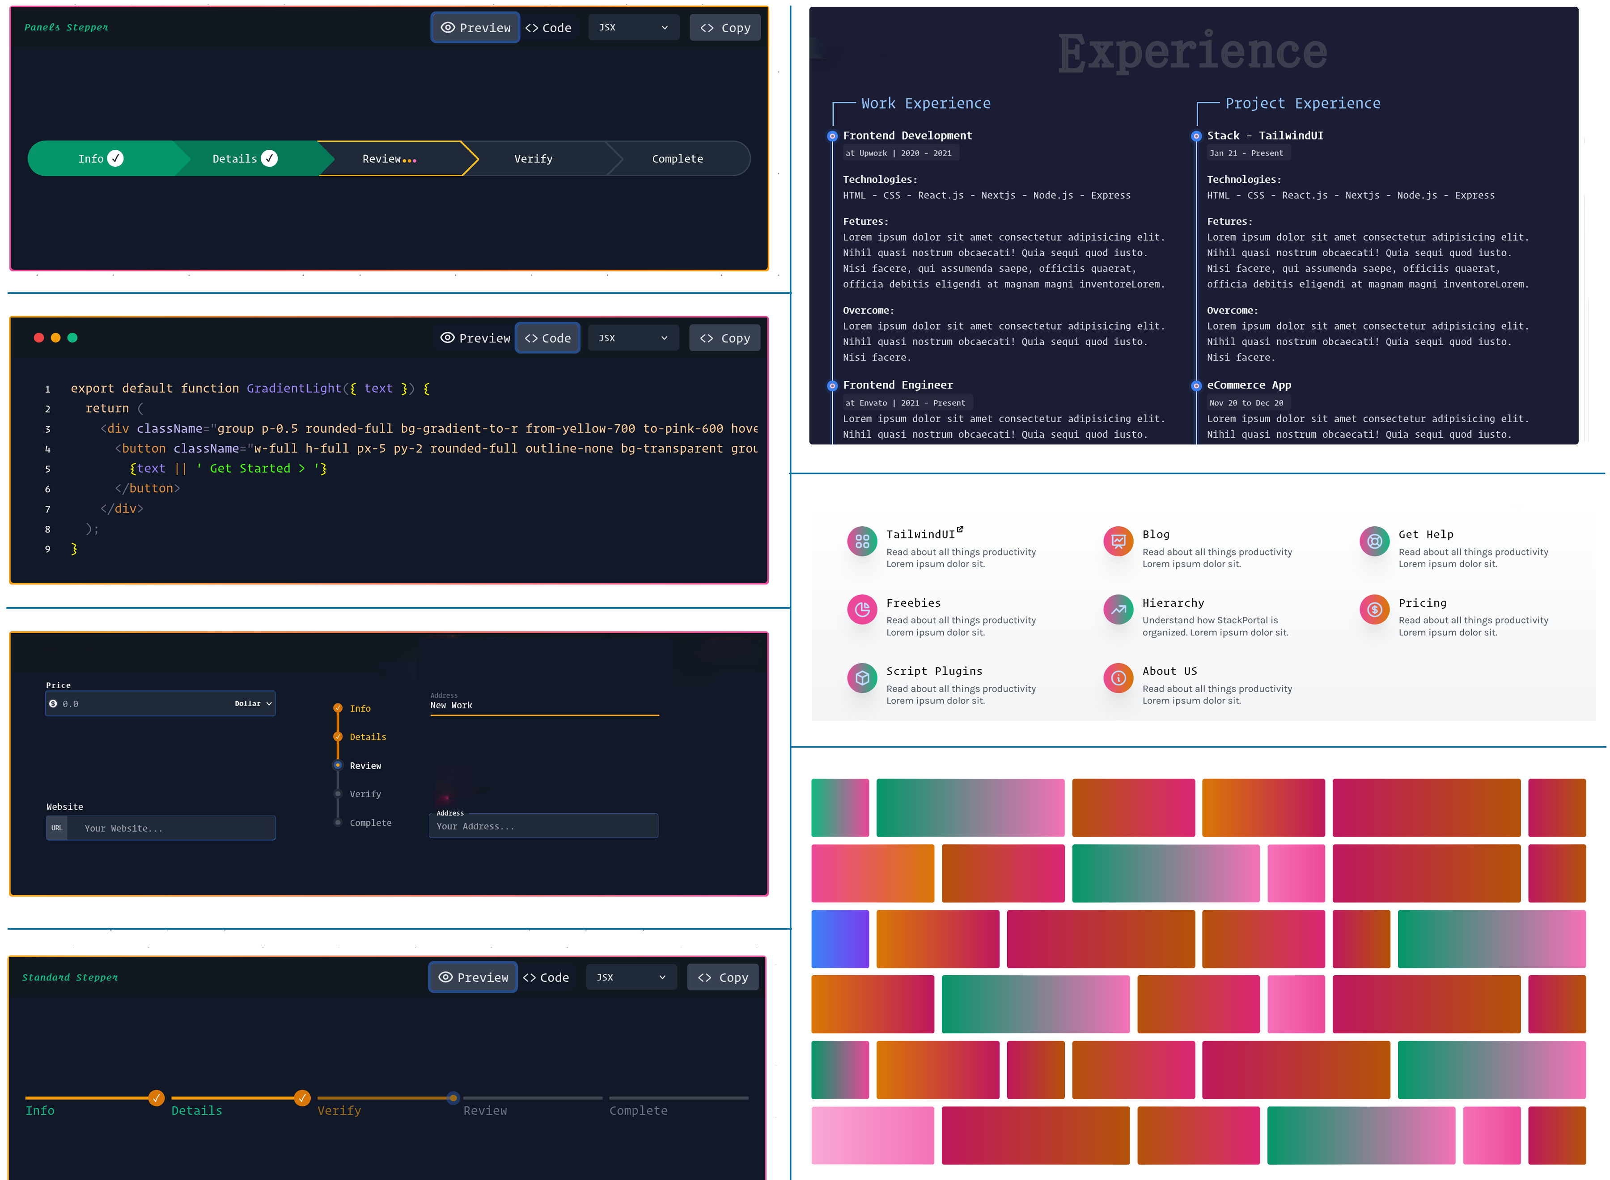Open JSX dropdown in code panel
This screenshot has width=1610, height=1180.
(634, 338)
